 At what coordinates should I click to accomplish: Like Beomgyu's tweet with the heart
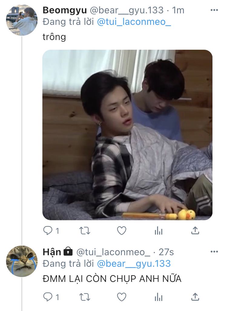121,231
